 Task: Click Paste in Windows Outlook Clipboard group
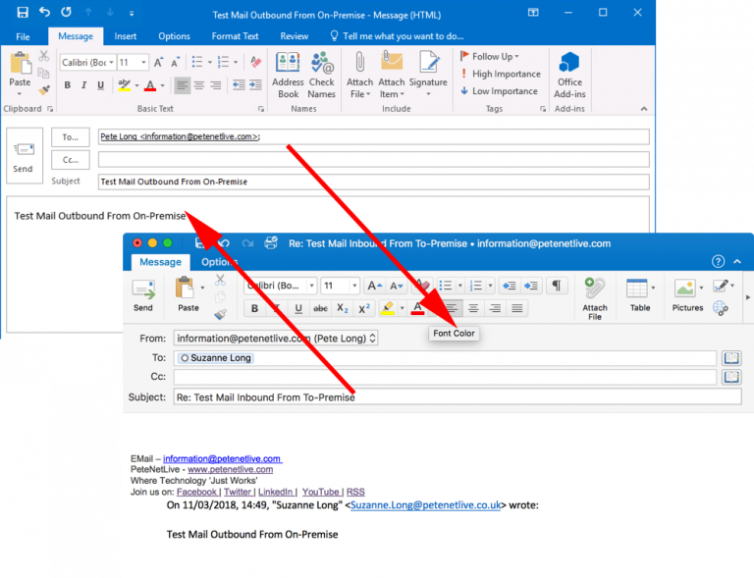point(21,74)
